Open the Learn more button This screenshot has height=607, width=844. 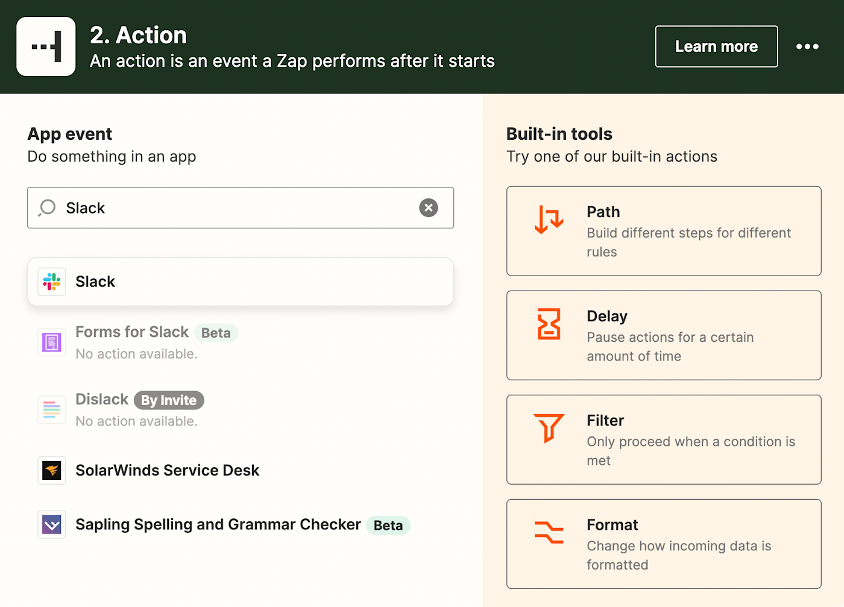(716, 46)
